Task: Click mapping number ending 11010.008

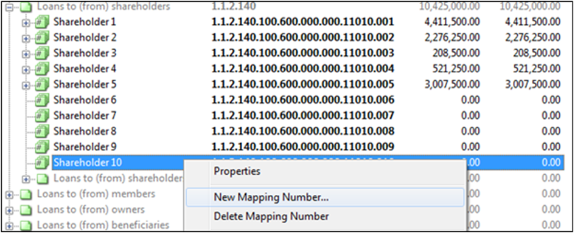Action: point(302,130)
